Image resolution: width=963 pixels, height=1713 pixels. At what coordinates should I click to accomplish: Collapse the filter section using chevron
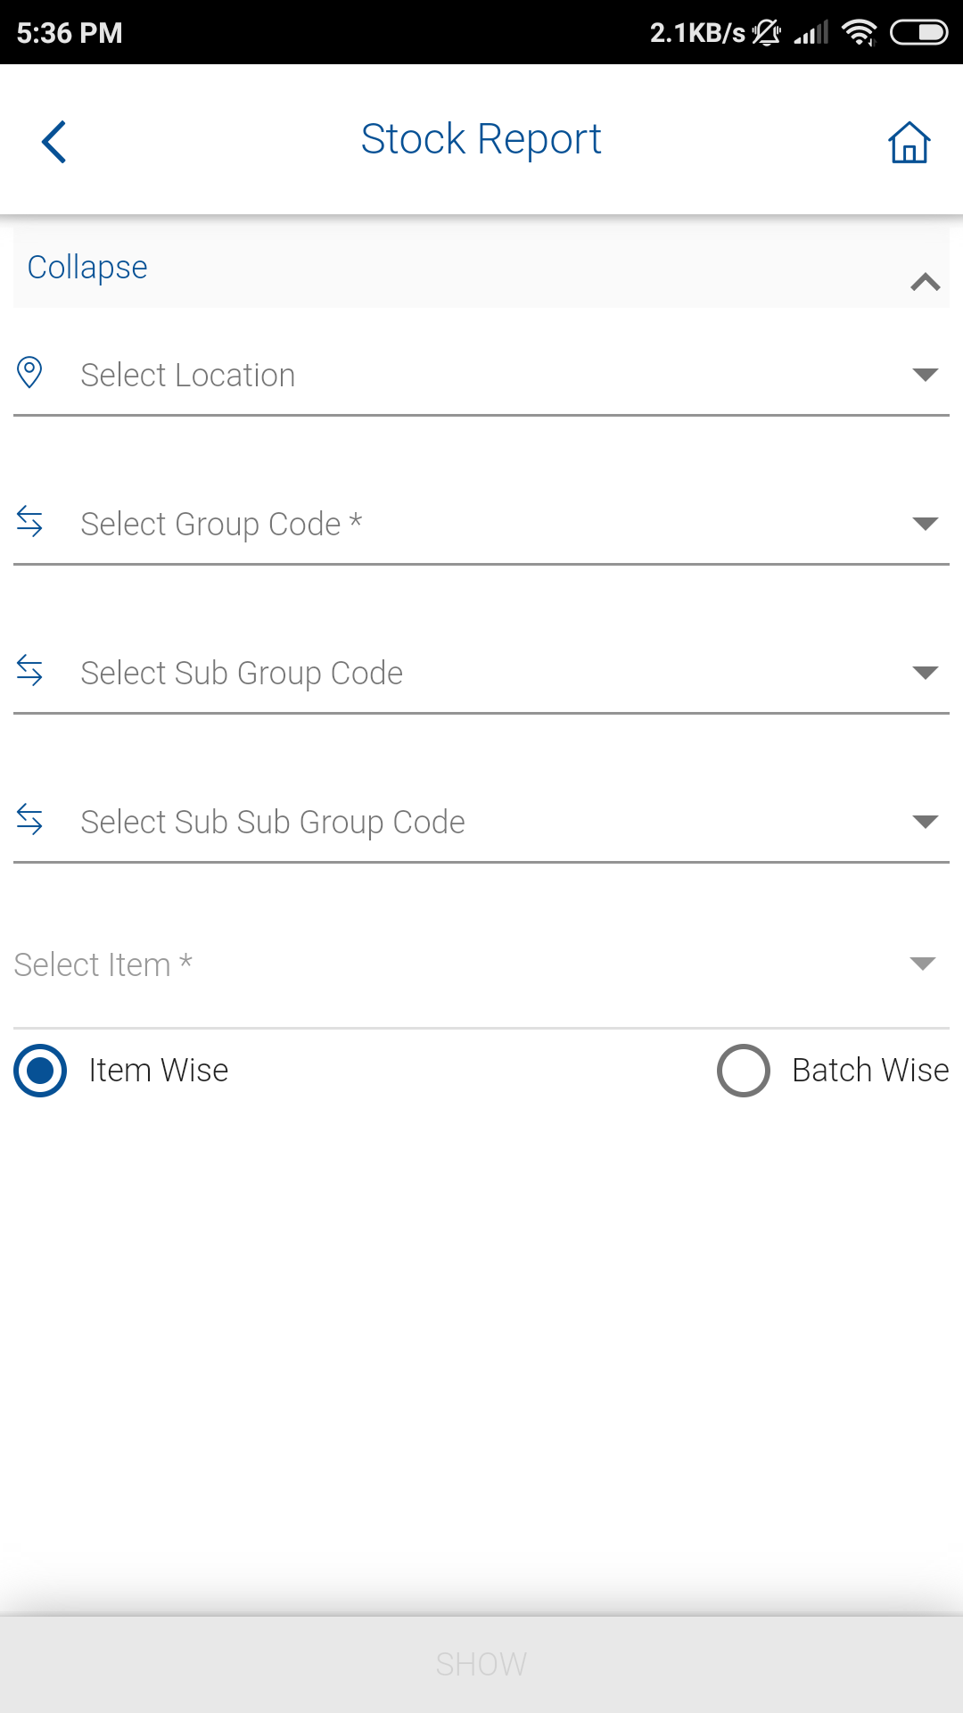[926, 283]
